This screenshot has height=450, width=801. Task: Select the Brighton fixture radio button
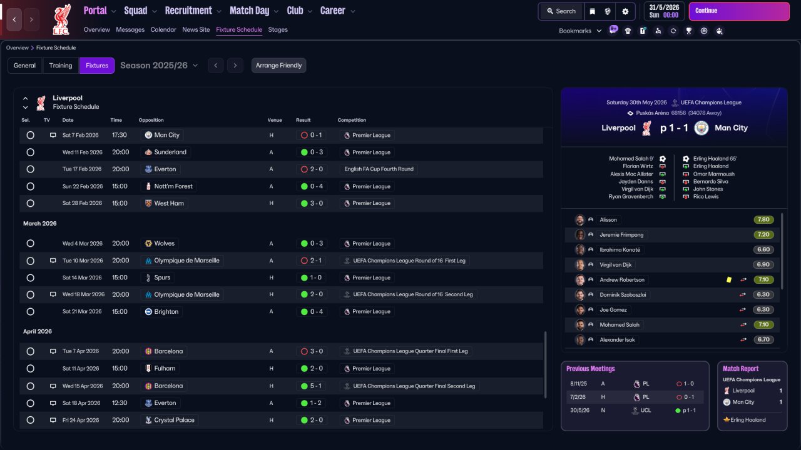point(30,312)
